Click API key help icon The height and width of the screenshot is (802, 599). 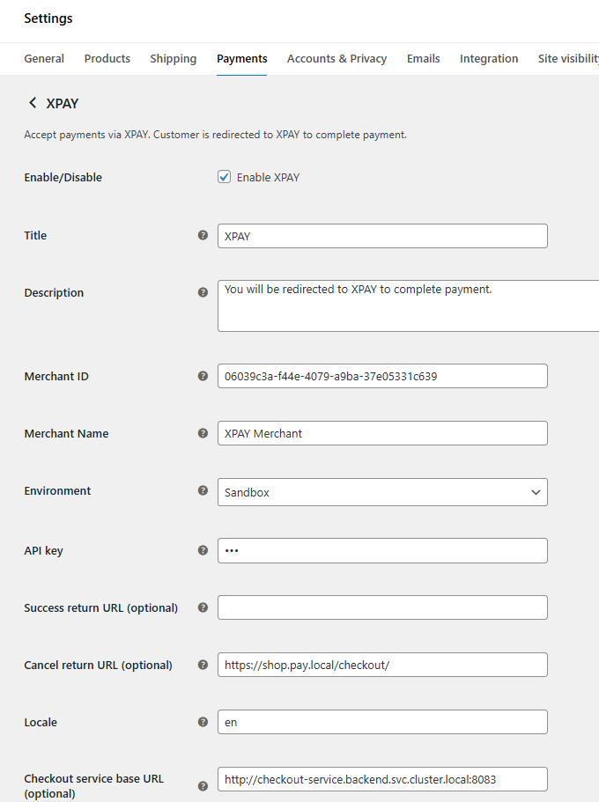[203, 551]
